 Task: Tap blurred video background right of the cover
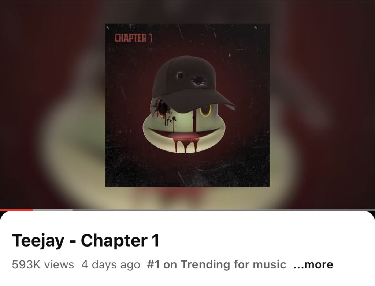point(322,105)
